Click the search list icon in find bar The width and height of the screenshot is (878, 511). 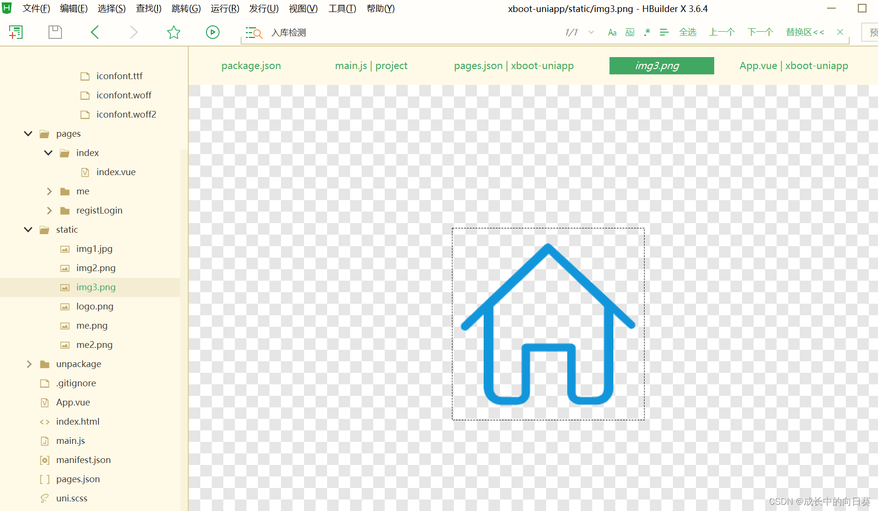pyautogui.click(x=253, y=33)
